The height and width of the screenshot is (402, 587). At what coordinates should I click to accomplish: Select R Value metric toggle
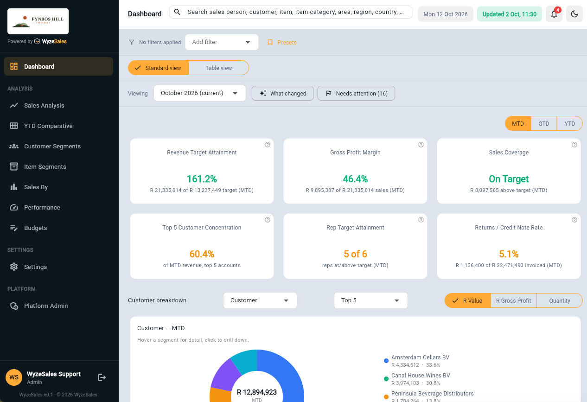point(468,300)
